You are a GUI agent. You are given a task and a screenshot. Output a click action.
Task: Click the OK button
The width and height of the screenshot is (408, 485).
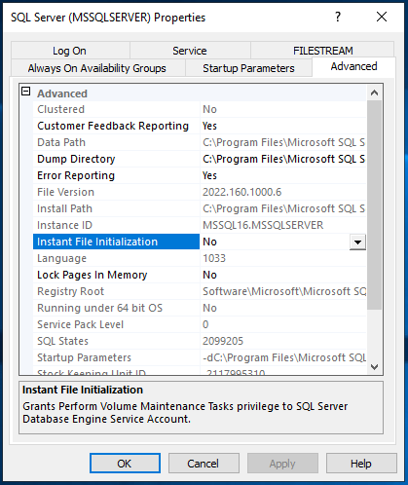(125, 464)
